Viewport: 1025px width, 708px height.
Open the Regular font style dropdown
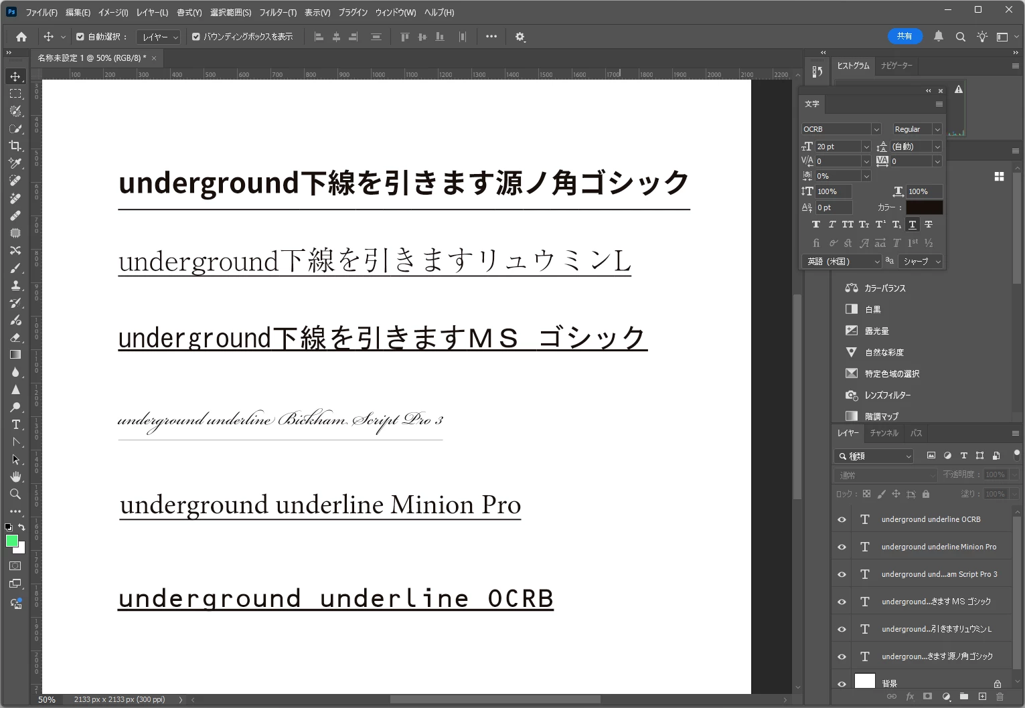pos(937,129)
